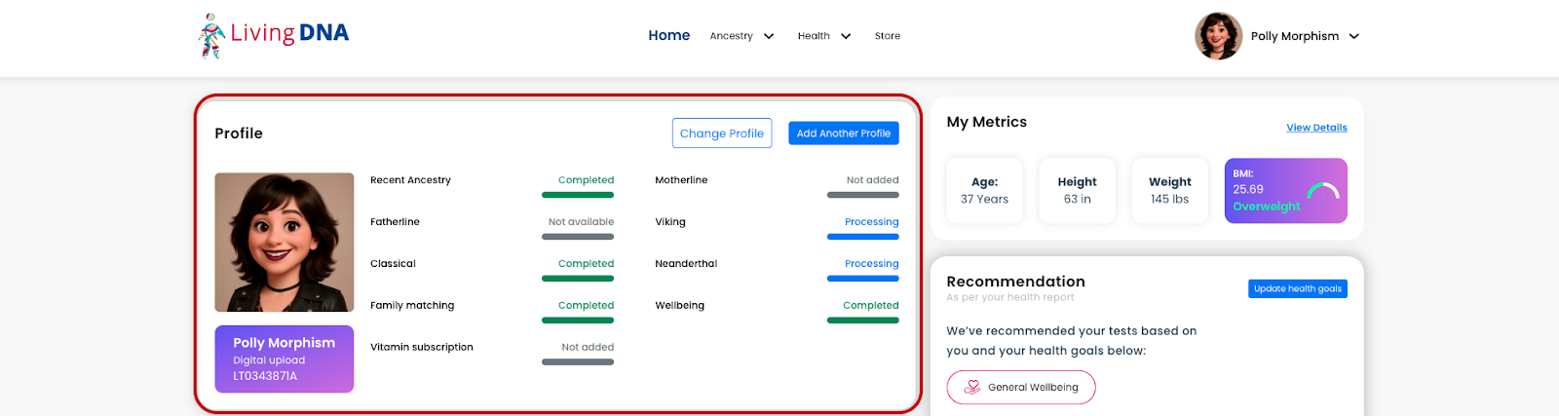
Task: Click the purple Polly Morphism profile card
Action: pos(285,359)
